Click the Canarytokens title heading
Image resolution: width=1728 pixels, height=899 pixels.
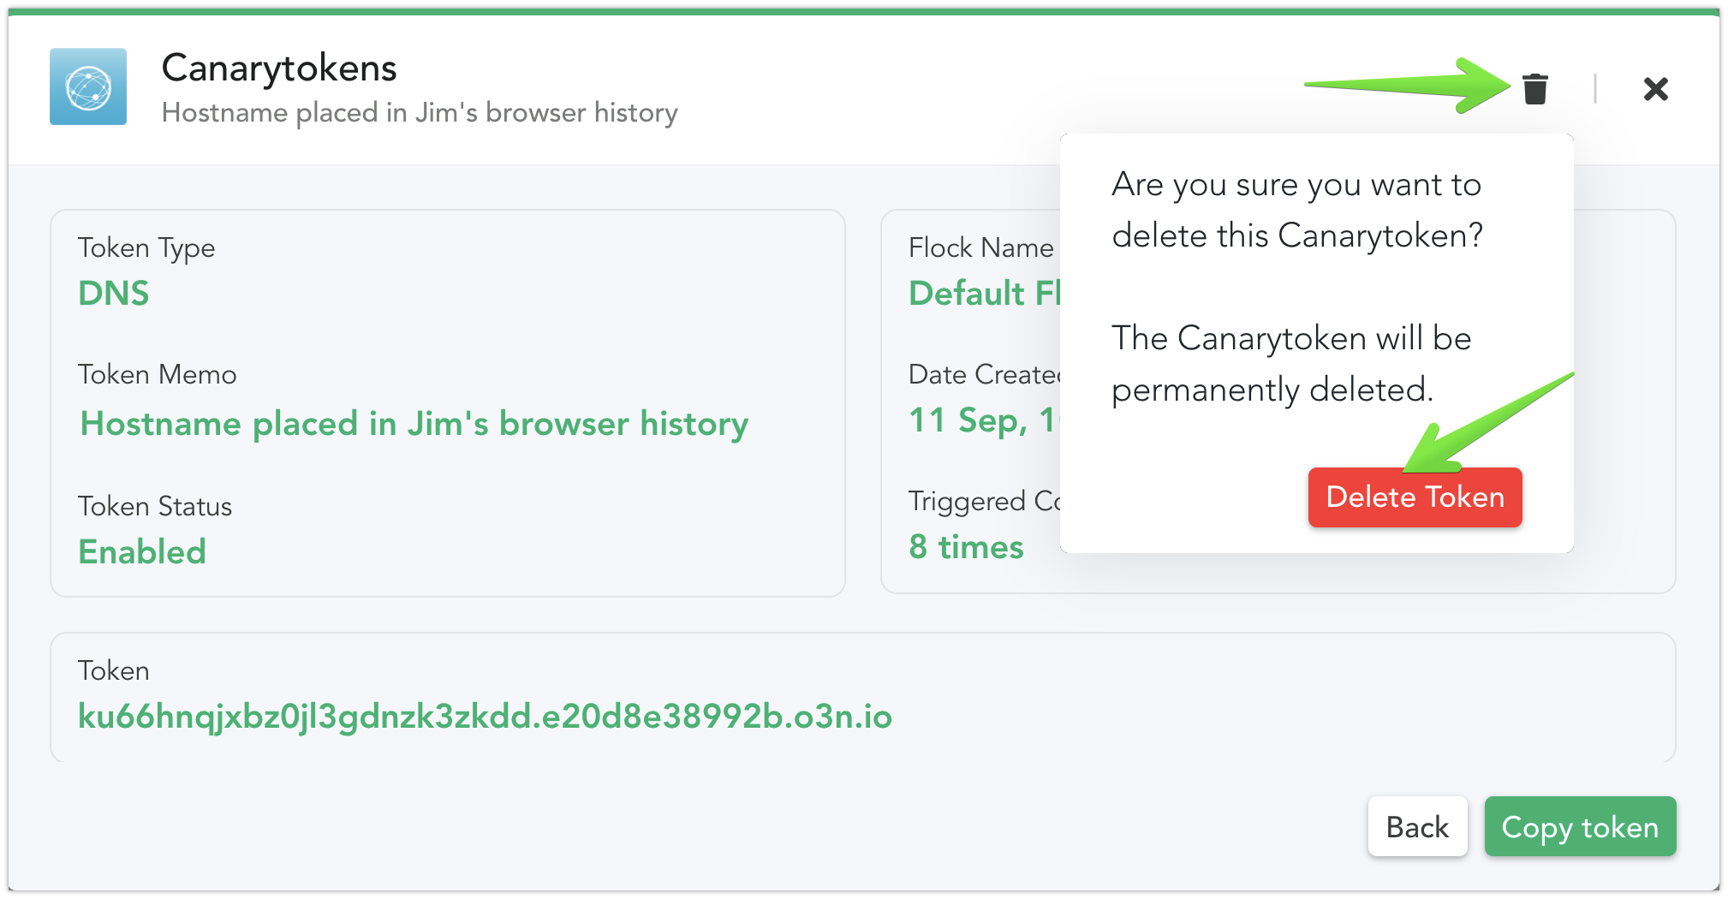[279, 68]
